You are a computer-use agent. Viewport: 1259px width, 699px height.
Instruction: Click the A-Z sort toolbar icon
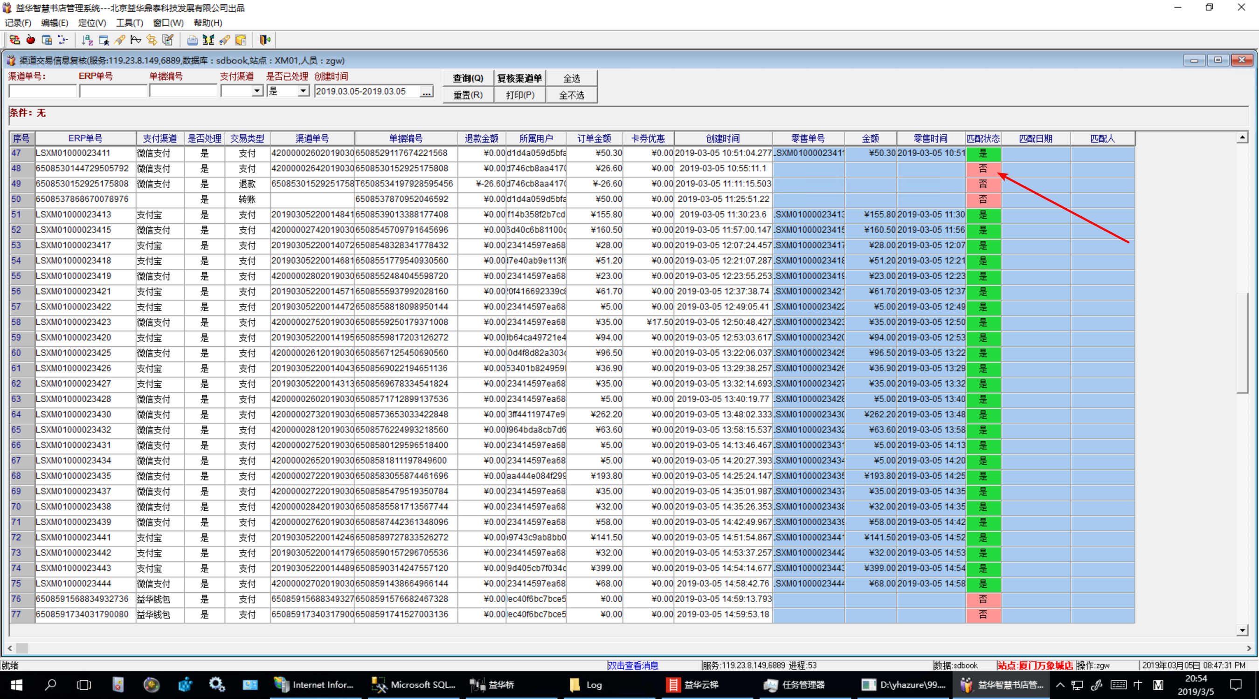(x=87, y=40)
